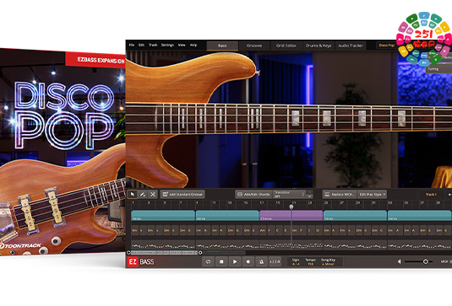Screen dimensions: 452x306
Task: Start playback with the play button
Action: tap(235, 261)
